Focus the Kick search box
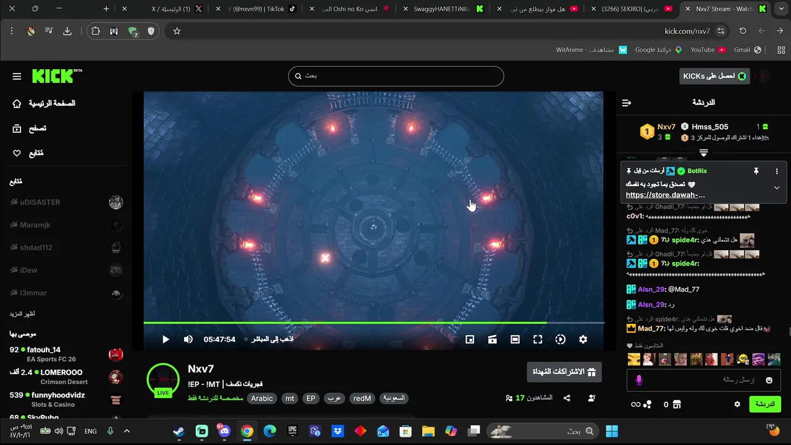The width and height of the screenshot is (791, 445). point(395,76)
